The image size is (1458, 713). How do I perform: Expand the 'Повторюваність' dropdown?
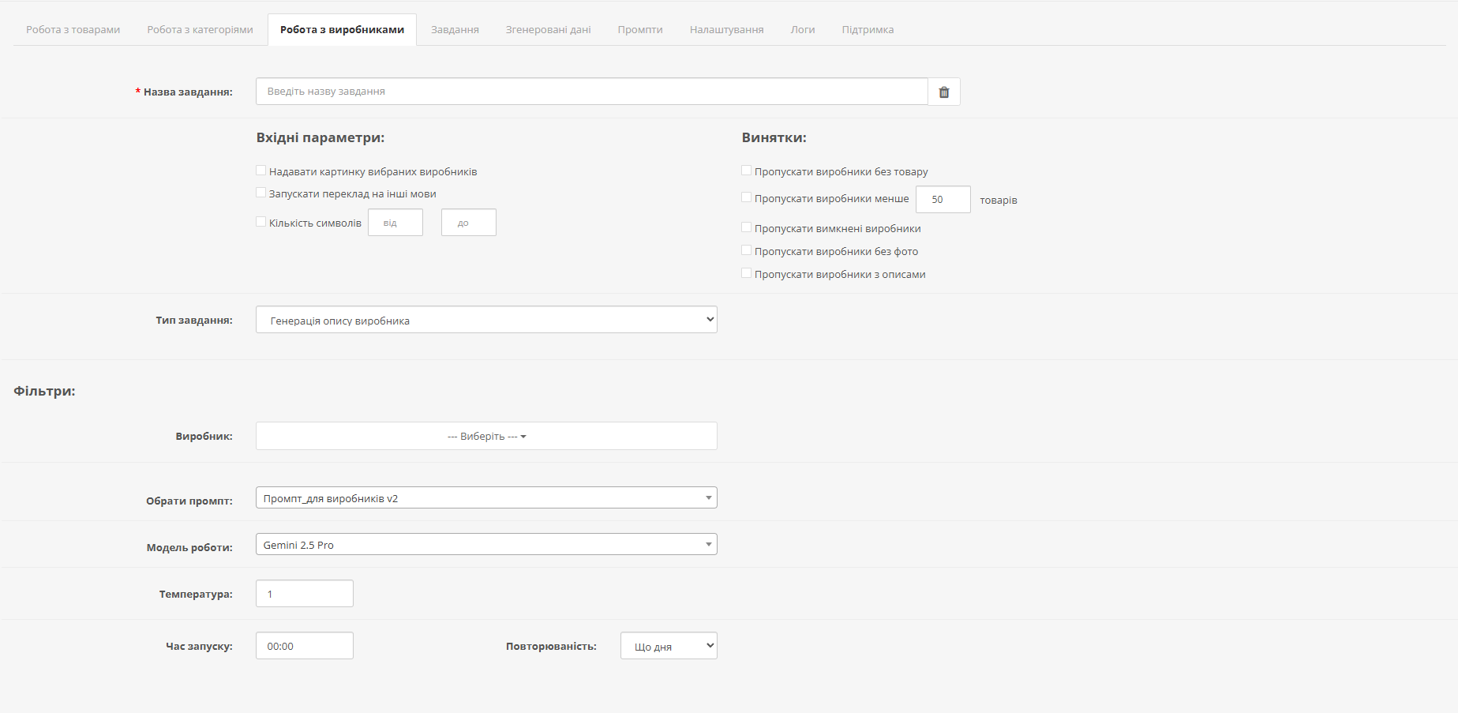coord(669,646)
